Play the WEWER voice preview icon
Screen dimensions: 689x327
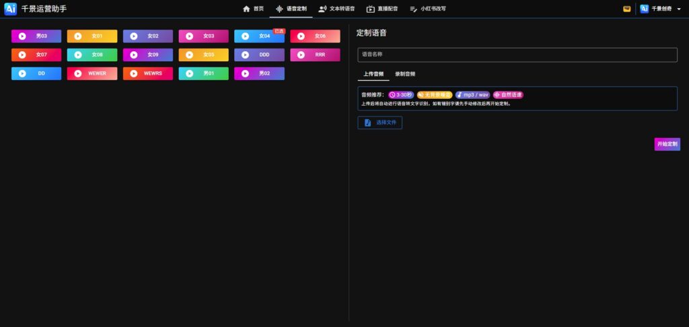[78, 73]
